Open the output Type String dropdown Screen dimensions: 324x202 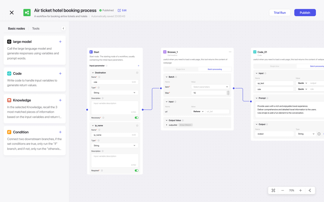pyautogui.click(x=306, y=134)
